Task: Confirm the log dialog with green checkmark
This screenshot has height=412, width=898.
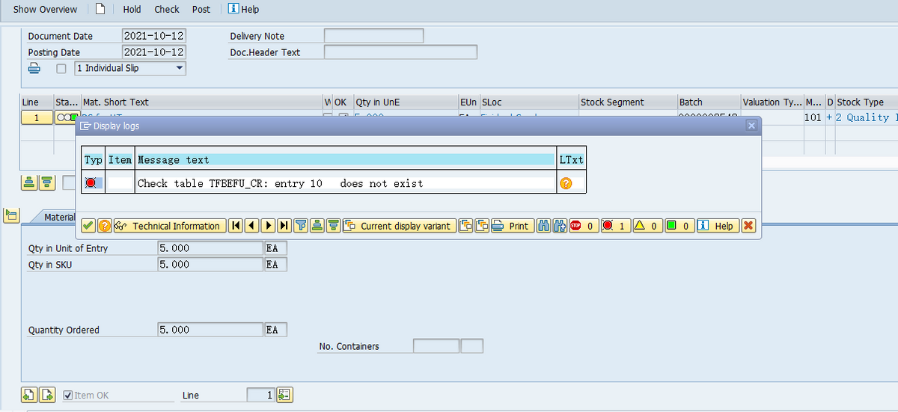Action: [88, 226]
